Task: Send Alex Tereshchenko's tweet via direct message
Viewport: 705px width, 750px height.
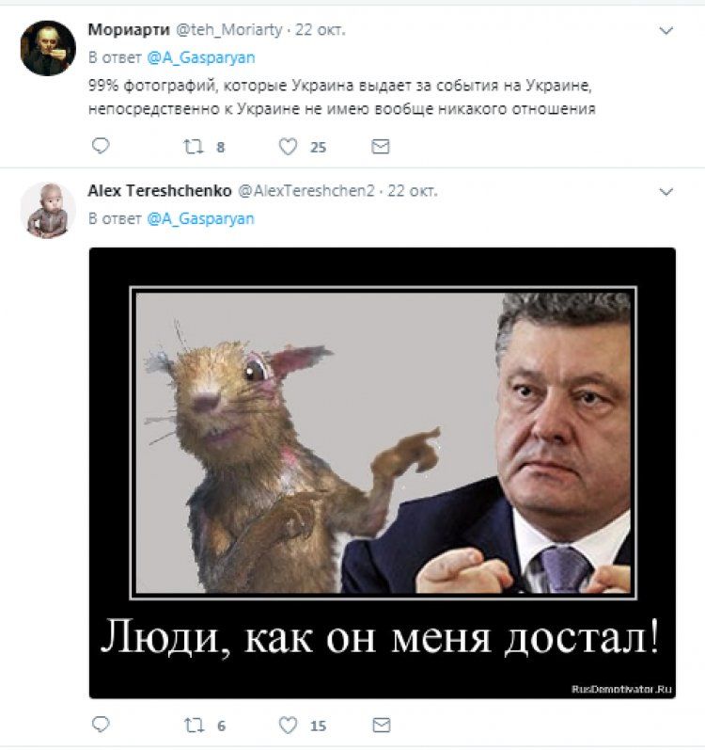Action: [381, 726]
